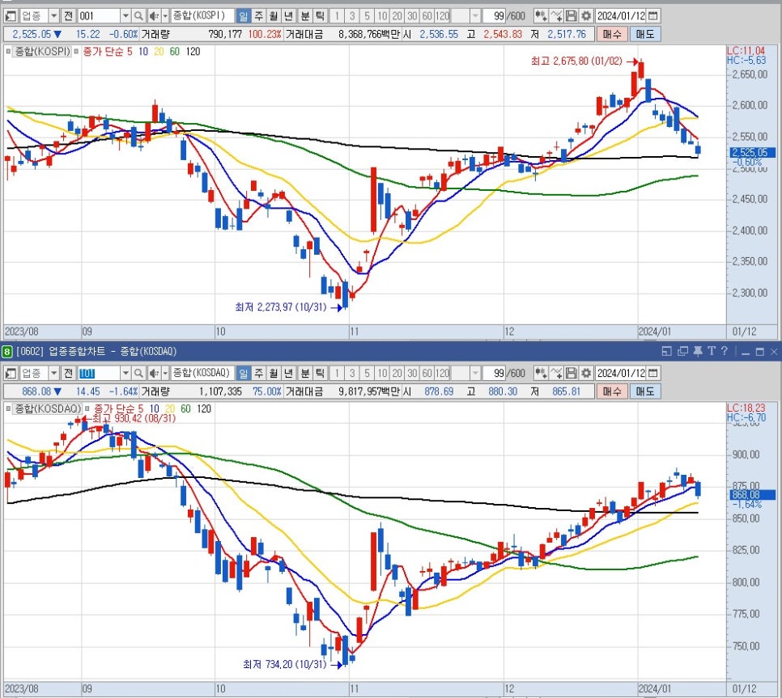782x698 pixels.
Task: Switch the KOSPI chart to 주 (weekly)
Action: tap(258, 16)
